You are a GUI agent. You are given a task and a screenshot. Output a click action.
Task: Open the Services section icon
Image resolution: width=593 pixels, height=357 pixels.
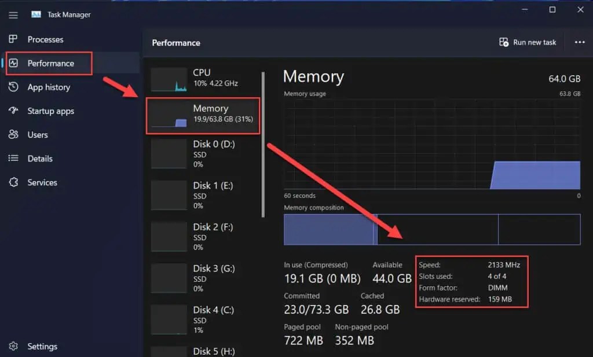click(13, 182)
